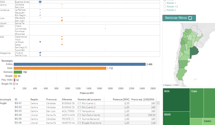The width and height of the screenshot is (215, 125).
Task: Select the Ronda 1.5 radio button
Action: [165, 7]
